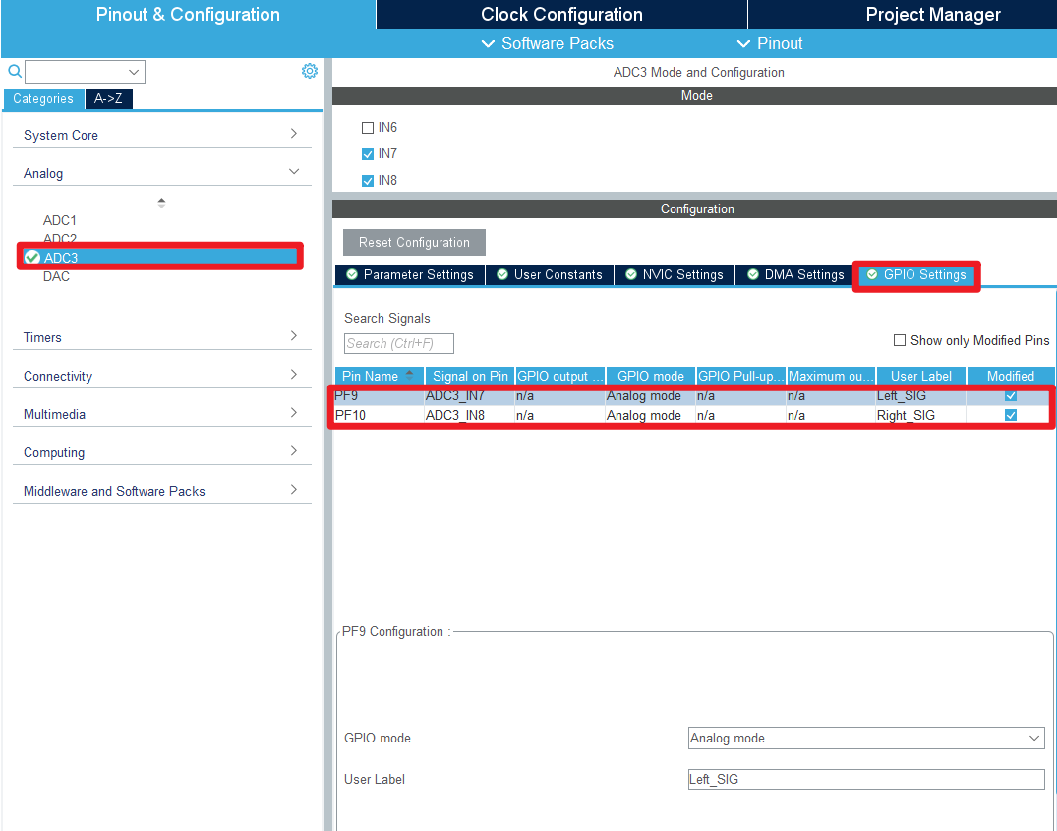This screenshot has height=831, width=1057.
Task: Click the green check icon beside ADC3
Action: click(x=31, y=257)
